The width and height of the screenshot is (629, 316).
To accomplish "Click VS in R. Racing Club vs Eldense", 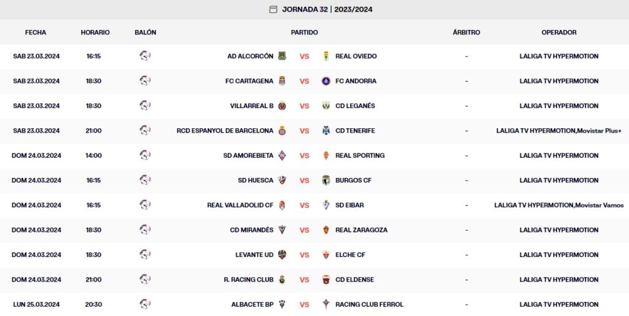I will pyautogui.click(x=304, y=280).
